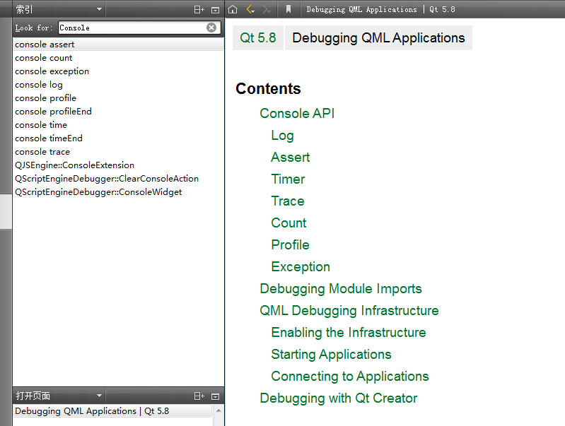Select 'QJSEngine::ConsoleExtension' index entry
Screen dimensions: 565x426
pyautogui.click(x=118, y=165)
